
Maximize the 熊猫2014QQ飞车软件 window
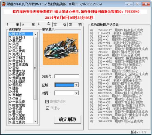tap(137, 4)
